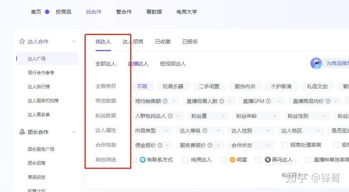Open the 内容类型 dropdown

tap(152, 131)
